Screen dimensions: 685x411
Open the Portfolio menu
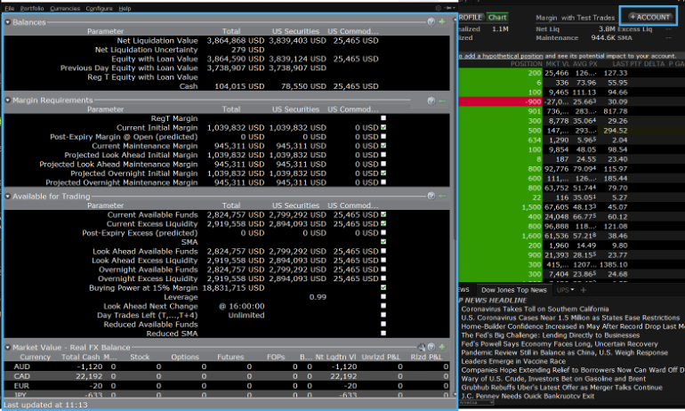pyautogui.click(x=32, y=7)
